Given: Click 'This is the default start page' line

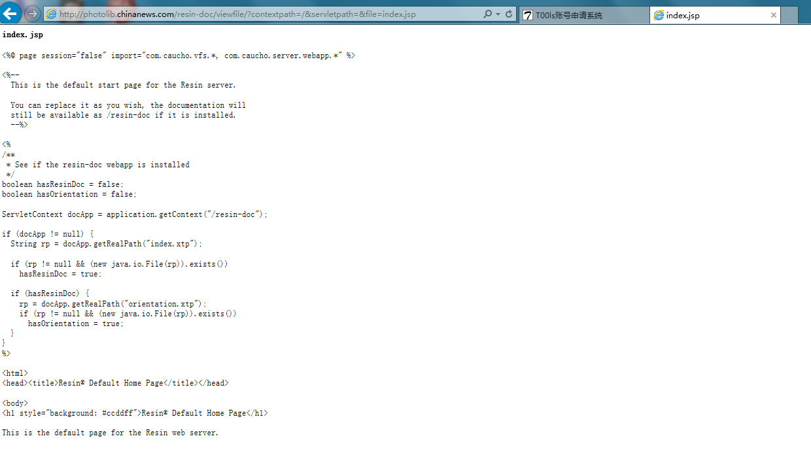Looking at the screenshot, I should click(x=123, y=85).
